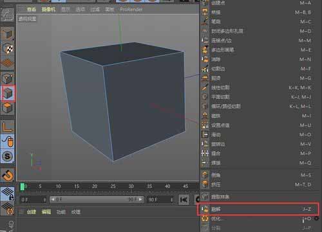Click the planar workplane icon below
The height and width of the screenshot is (232, 322).
tap(8, 208)
